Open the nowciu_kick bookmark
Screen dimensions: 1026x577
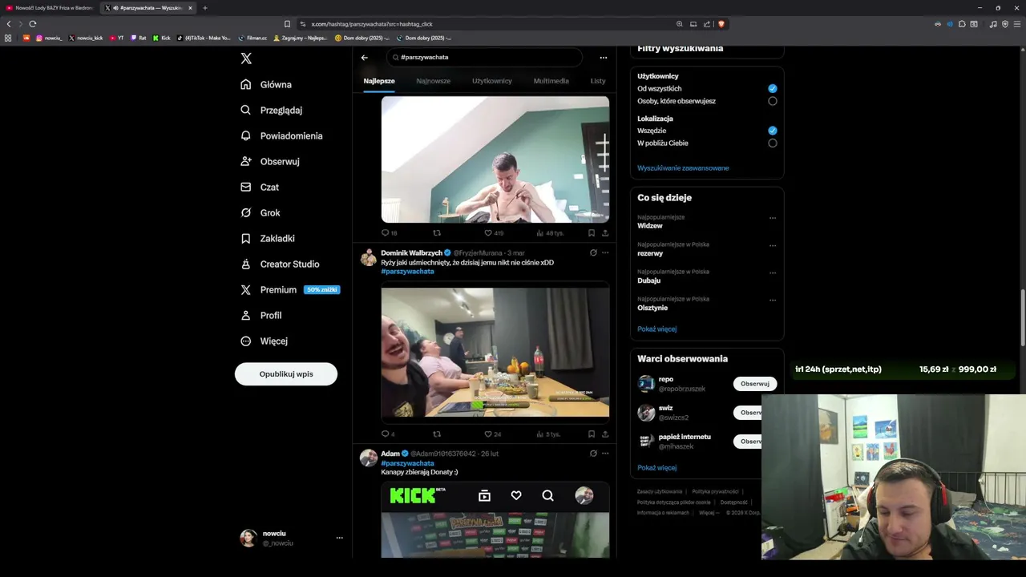[x=86, y=38]
